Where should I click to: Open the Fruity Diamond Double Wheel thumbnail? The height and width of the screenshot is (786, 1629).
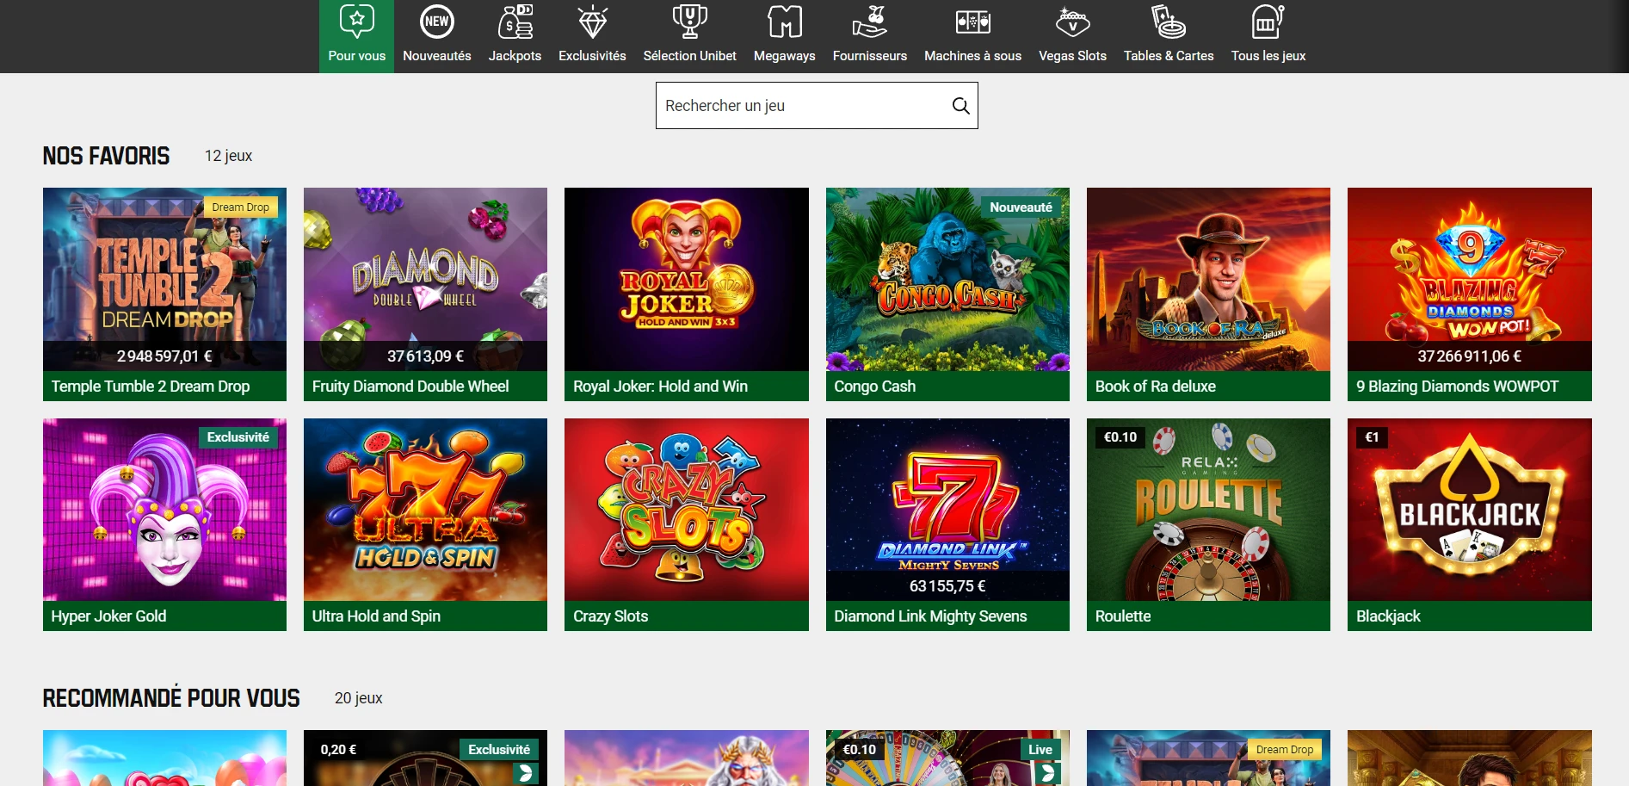425,279
